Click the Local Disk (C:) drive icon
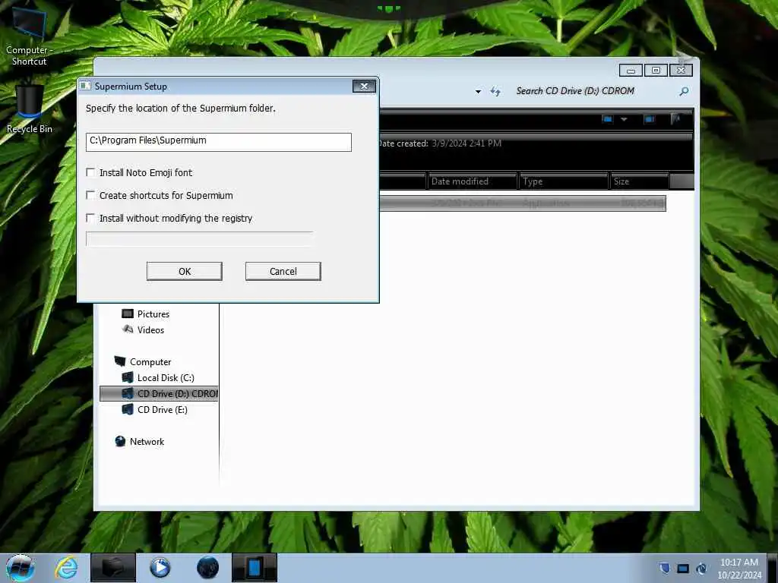Image resolution: width=778 pixels, height=583 pixels. click(128, 378)
